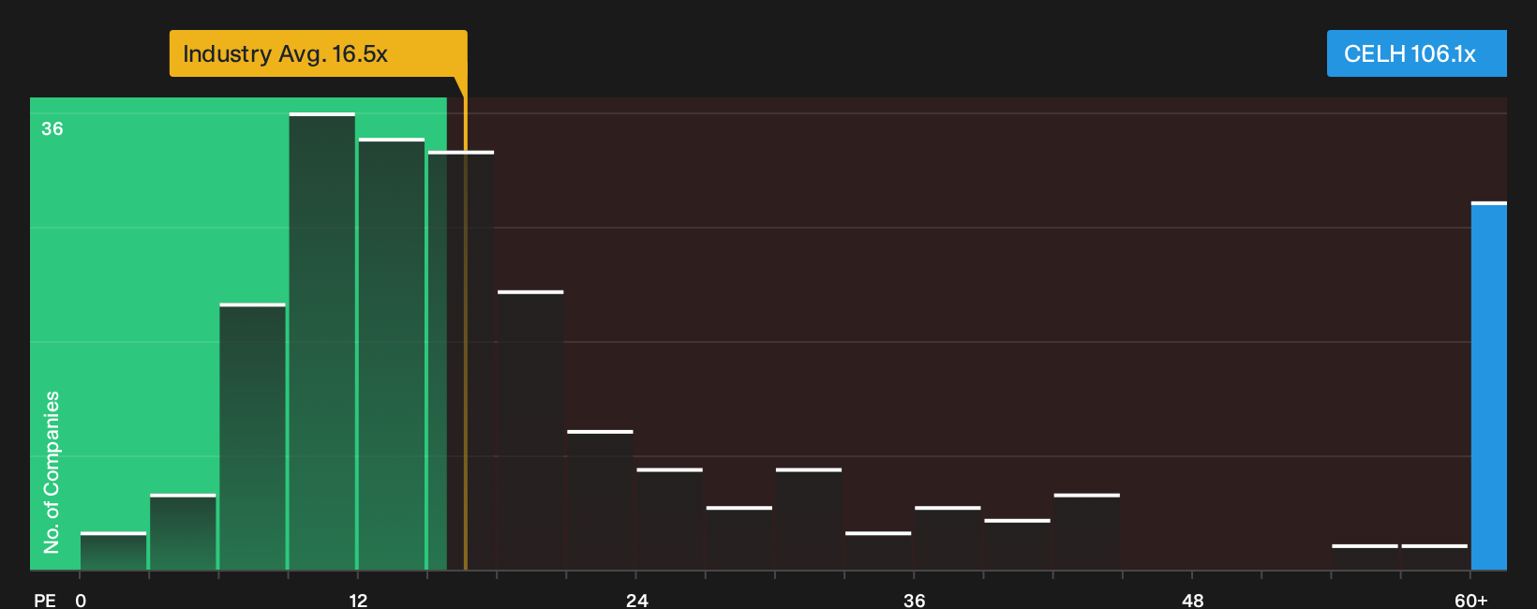
Task: Click the bar starting at PE 36
Action: (x=948, y=538)
